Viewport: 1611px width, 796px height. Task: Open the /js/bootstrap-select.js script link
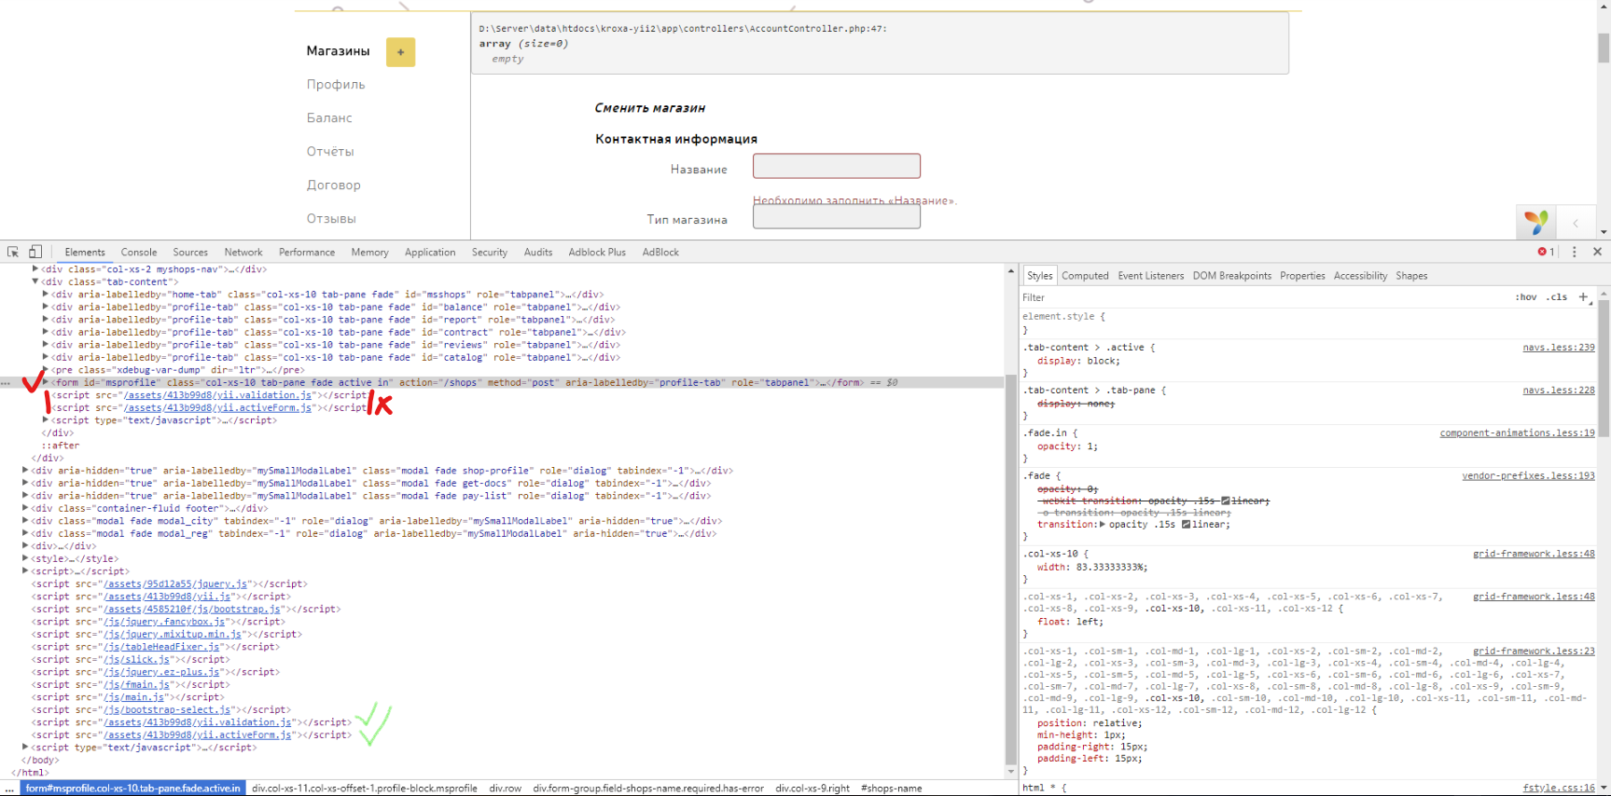tap(167, 710)
